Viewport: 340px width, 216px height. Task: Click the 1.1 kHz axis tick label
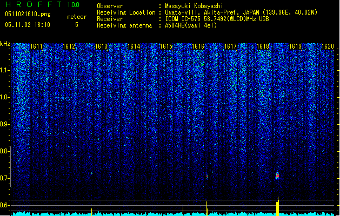click(x=5, y=70)
